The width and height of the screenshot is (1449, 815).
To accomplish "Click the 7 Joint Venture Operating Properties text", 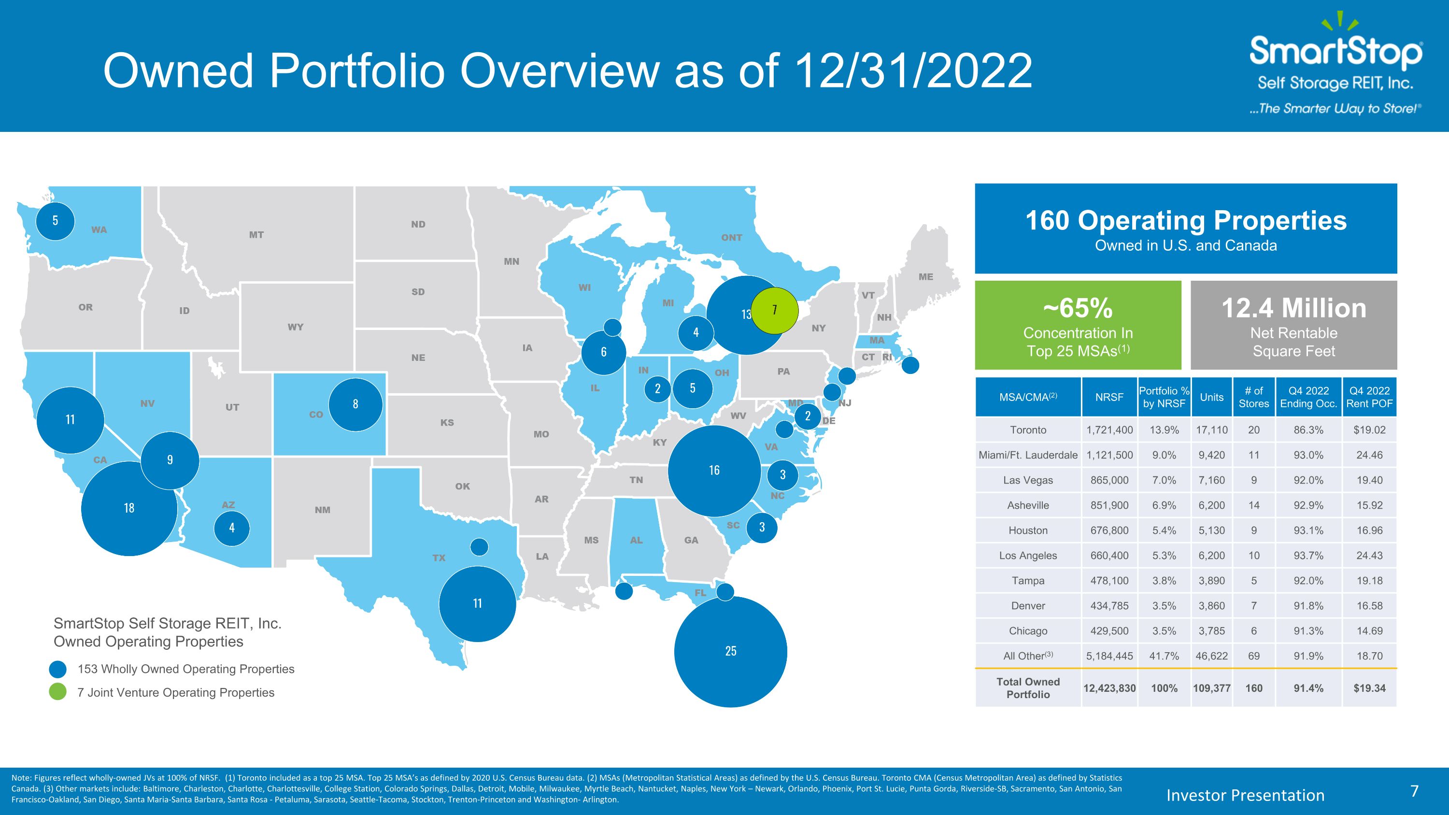I will [176, 693].
